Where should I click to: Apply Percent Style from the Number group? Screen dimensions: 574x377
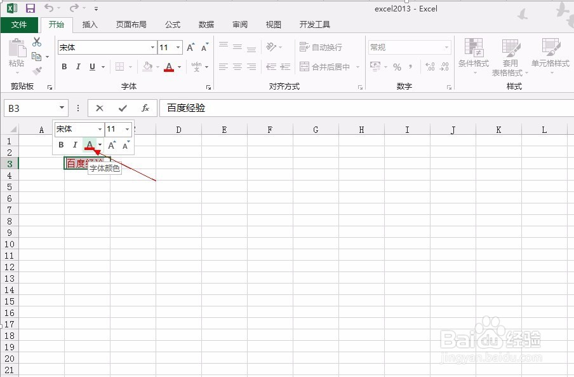[397, 66]
